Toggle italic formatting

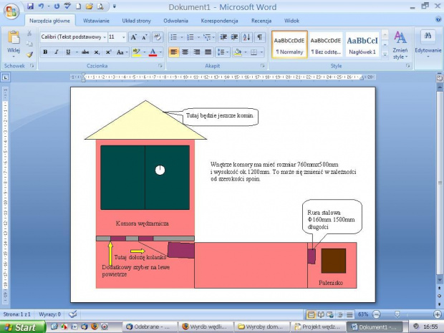[x=56, y=52]
